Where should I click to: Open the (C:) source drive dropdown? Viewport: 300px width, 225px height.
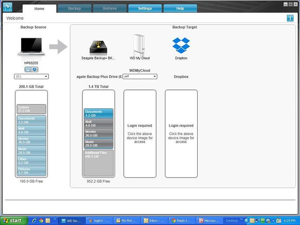32,76
